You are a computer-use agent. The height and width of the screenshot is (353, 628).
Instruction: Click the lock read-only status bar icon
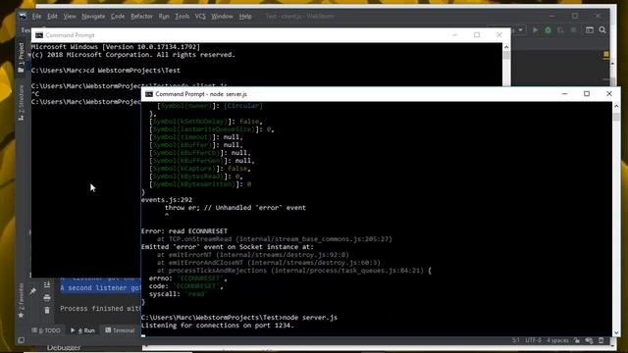[x=577, y=340]
